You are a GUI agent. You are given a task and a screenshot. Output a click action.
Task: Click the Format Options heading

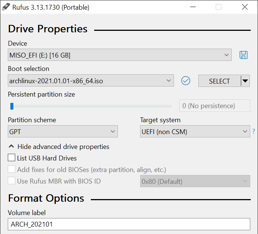tap(46, 198)
